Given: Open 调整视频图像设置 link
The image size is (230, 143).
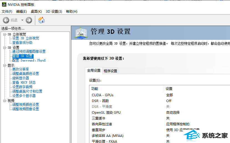Looking at the screenshot, I should [26, 109].
